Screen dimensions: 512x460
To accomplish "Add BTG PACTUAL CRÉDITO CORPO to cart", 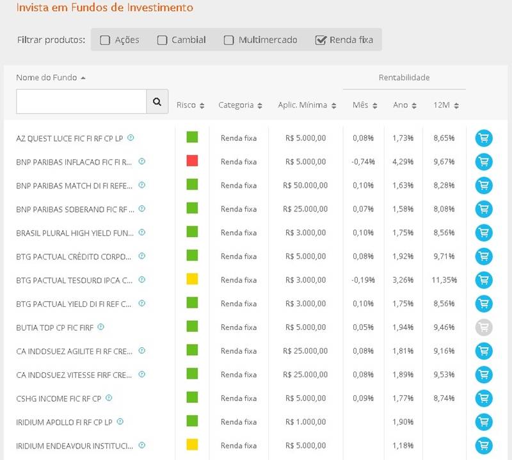I will (484, 256).
